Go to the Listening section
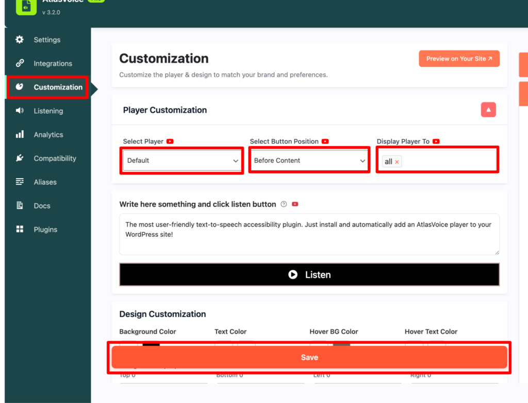This screenshot has width=528, height=403. (47, 111)
